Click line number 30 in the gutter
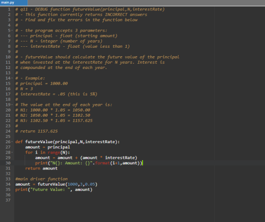The width and height of the screenshot is (265, 222). [x=8, y=163]
